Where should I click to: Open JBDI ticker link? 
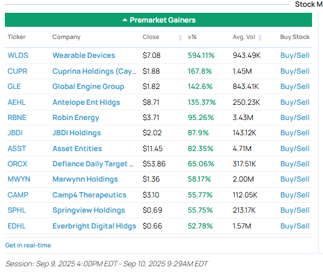pos(15,133)
